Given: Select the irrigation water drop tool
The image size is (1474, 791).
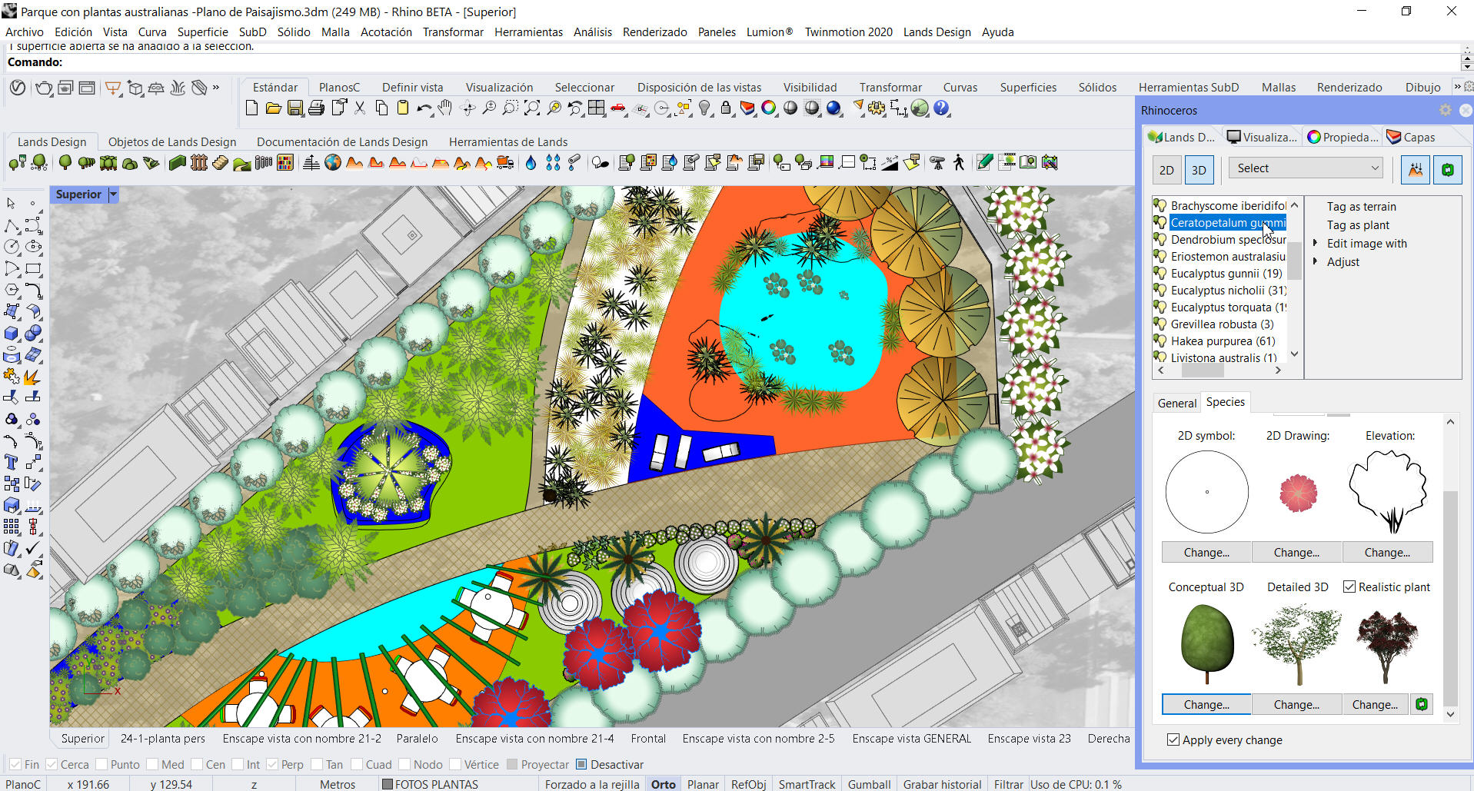Looking at the screenshot, I should [x=531, y=162].
